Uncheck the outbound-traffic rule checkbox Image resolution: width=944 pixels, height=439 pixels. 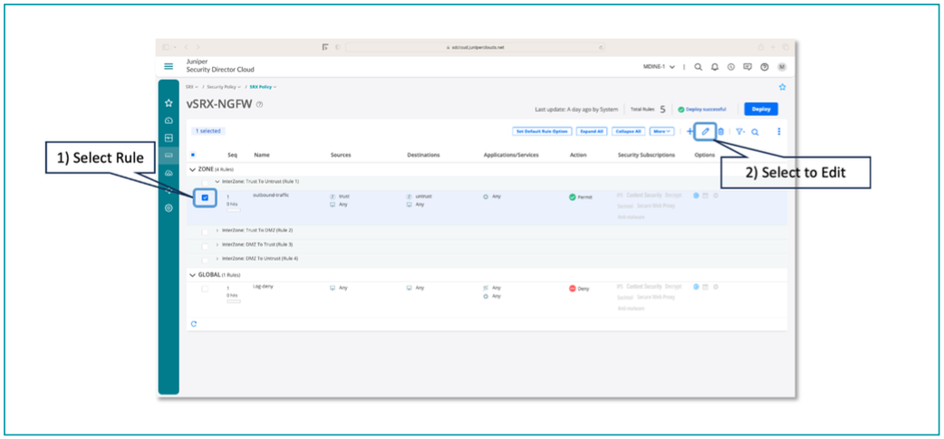[205, 197]
